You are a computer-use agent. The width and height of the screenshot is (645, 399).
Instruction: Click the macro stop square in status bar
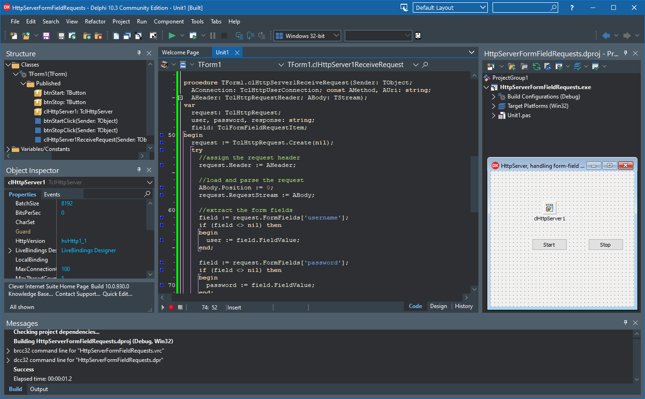tap(180, 307)
